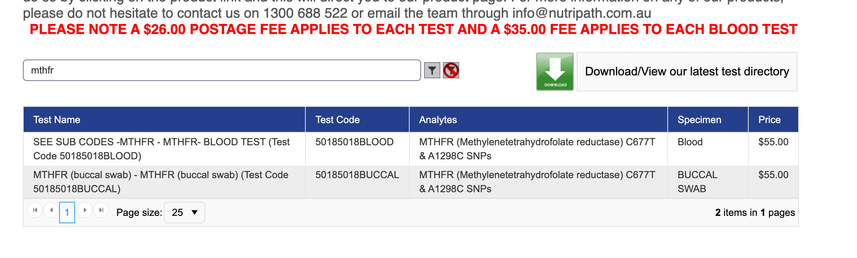Go to previous page of results
Image resolution: width=857 pixels, height=258 pixels.
[x=51, y=210]
